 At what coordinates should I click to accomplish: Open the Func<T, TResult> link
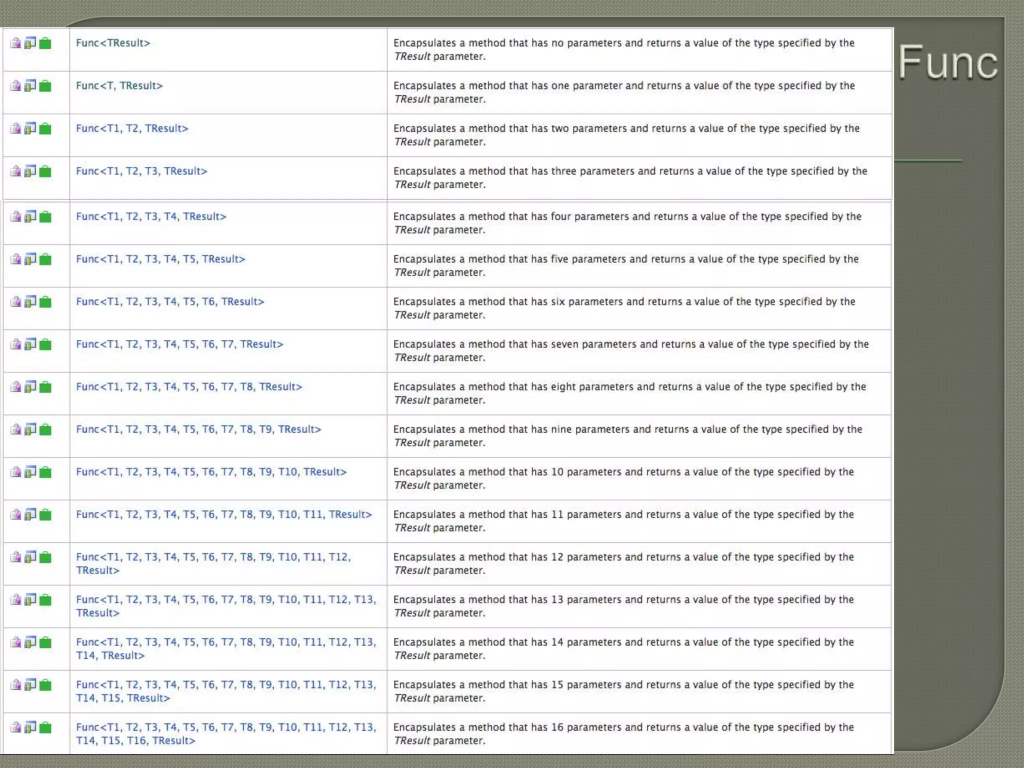(x=119, y=85)
